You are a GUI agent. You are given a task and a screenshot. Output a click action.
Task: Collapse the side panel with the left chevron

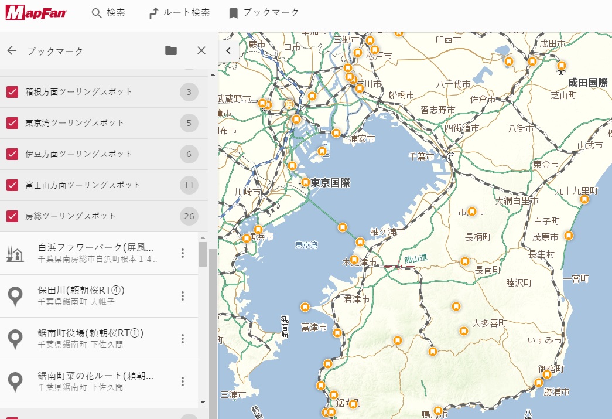[x=228, y=50]
